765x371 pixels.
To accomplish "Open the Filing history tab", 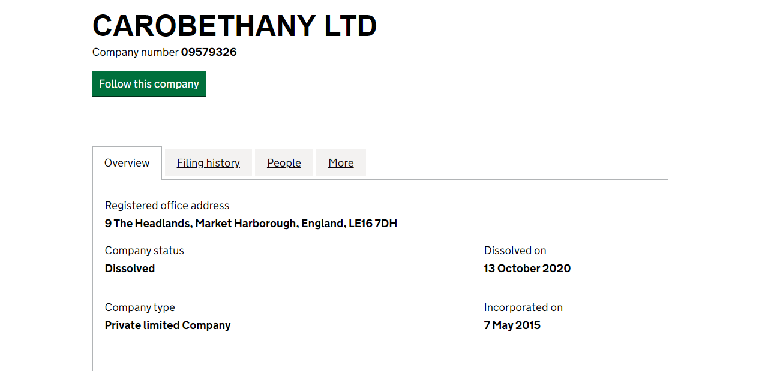I will [208, 163].
